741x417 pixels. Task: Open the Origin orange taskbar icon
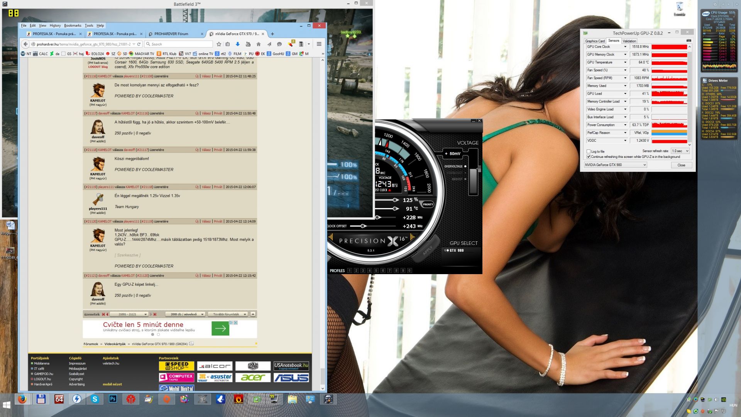tap(167, 399)
